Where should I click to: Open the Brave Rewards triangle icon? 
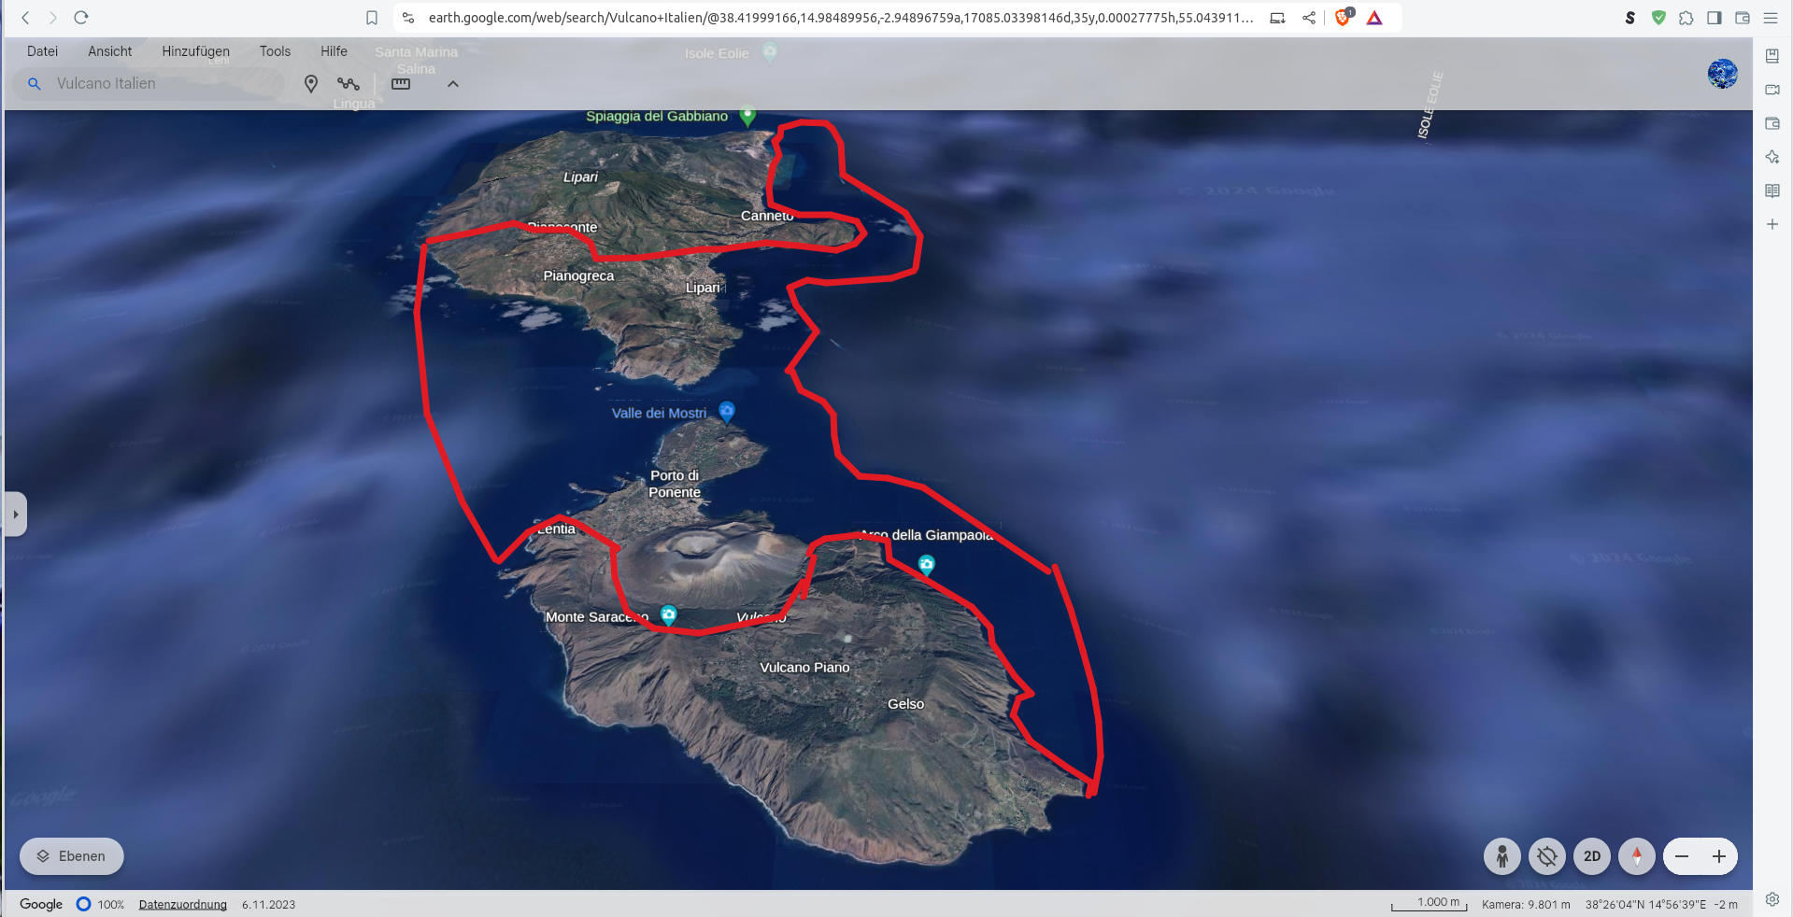[1374, 18]
